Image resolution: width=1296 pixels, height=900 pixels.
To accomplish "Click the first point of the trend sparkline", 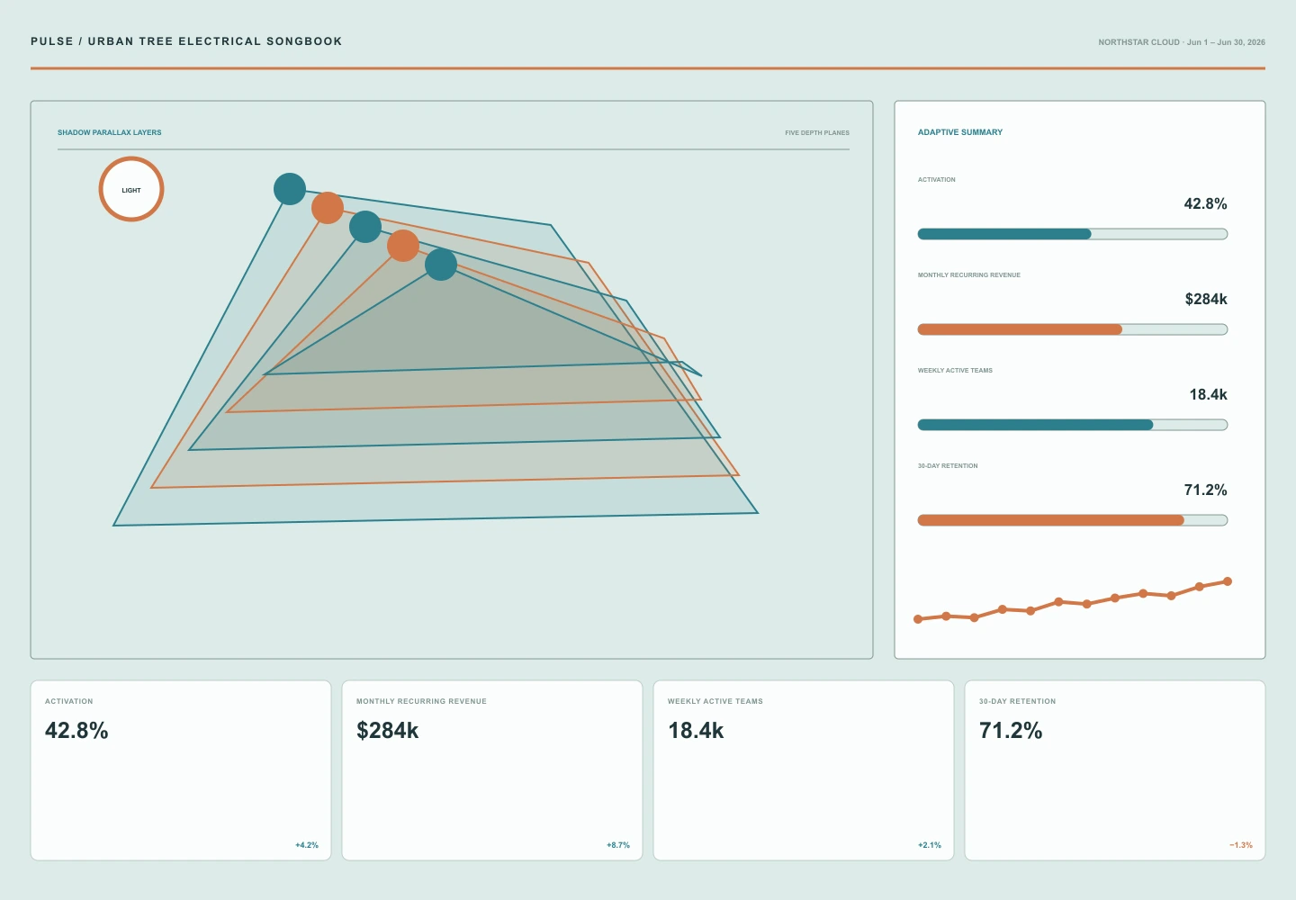I will coord(918,619).
